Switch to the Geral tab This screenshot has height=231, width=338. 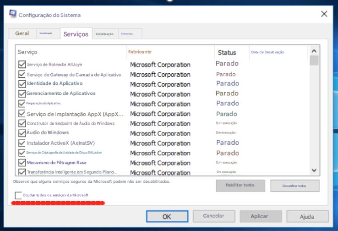pyautogui.click(x=22, y=33)
